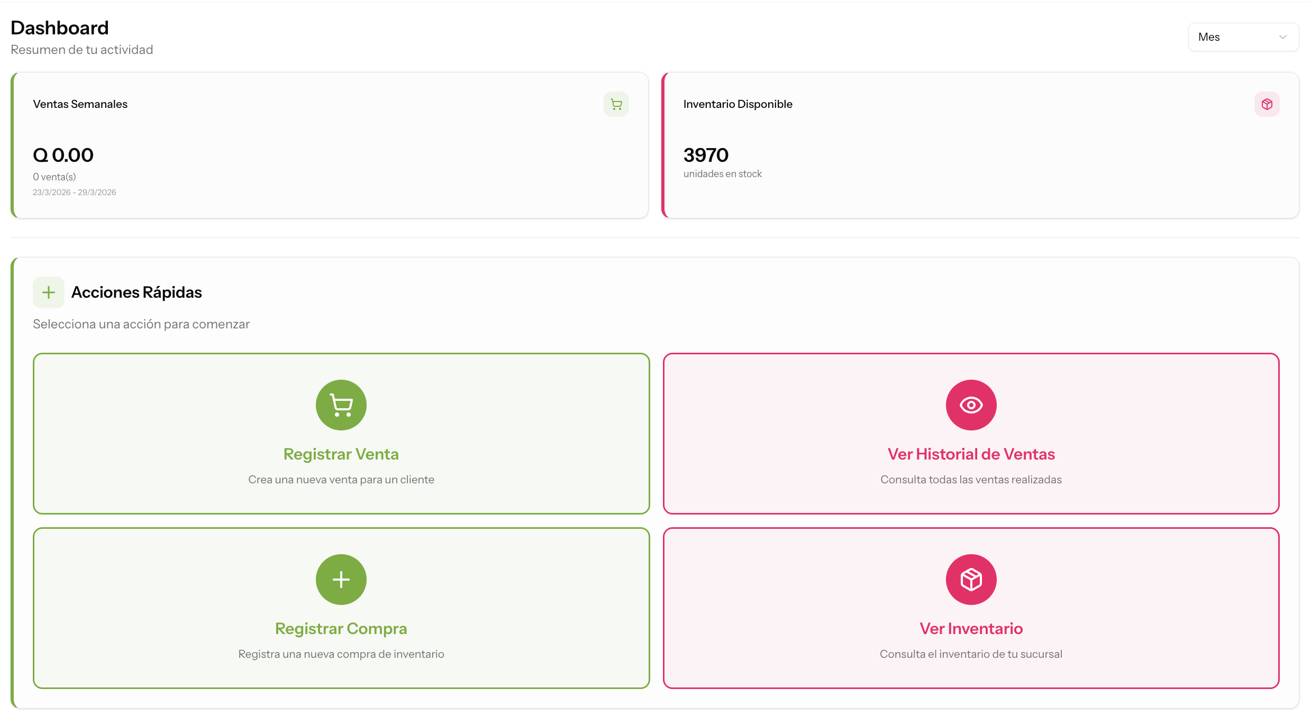Click the Ventas Semanales card title
This screenshot has height=716, width=1311.
80,104
